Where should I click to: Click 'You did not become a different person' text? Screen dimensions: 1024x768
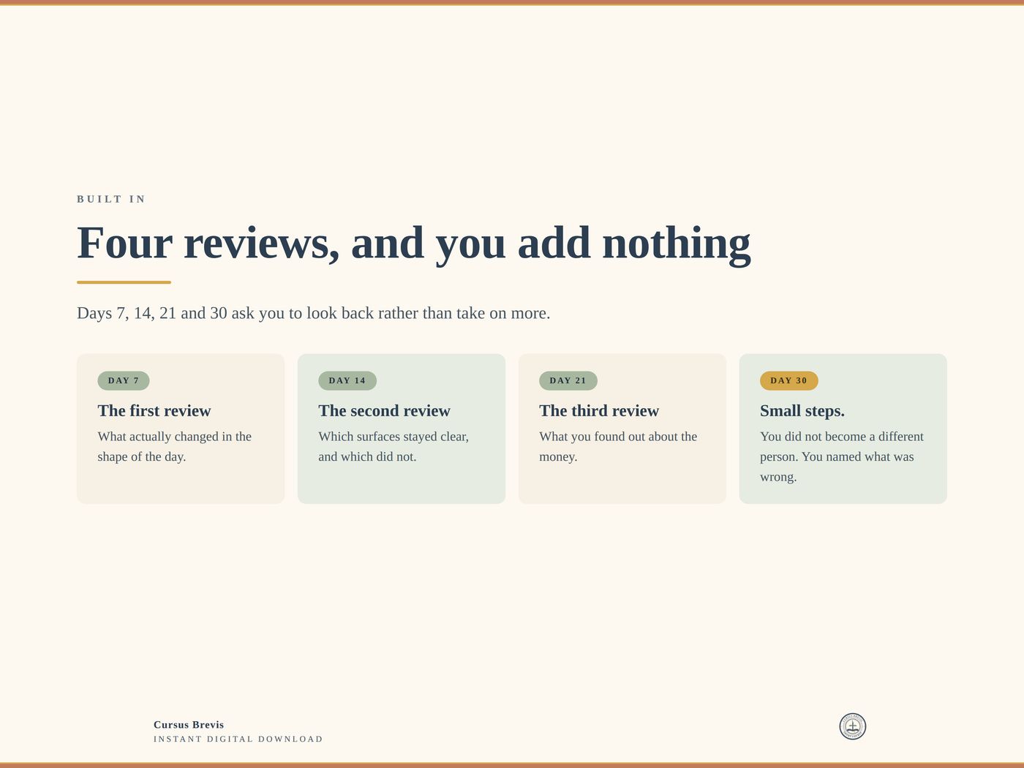(842, 456)
